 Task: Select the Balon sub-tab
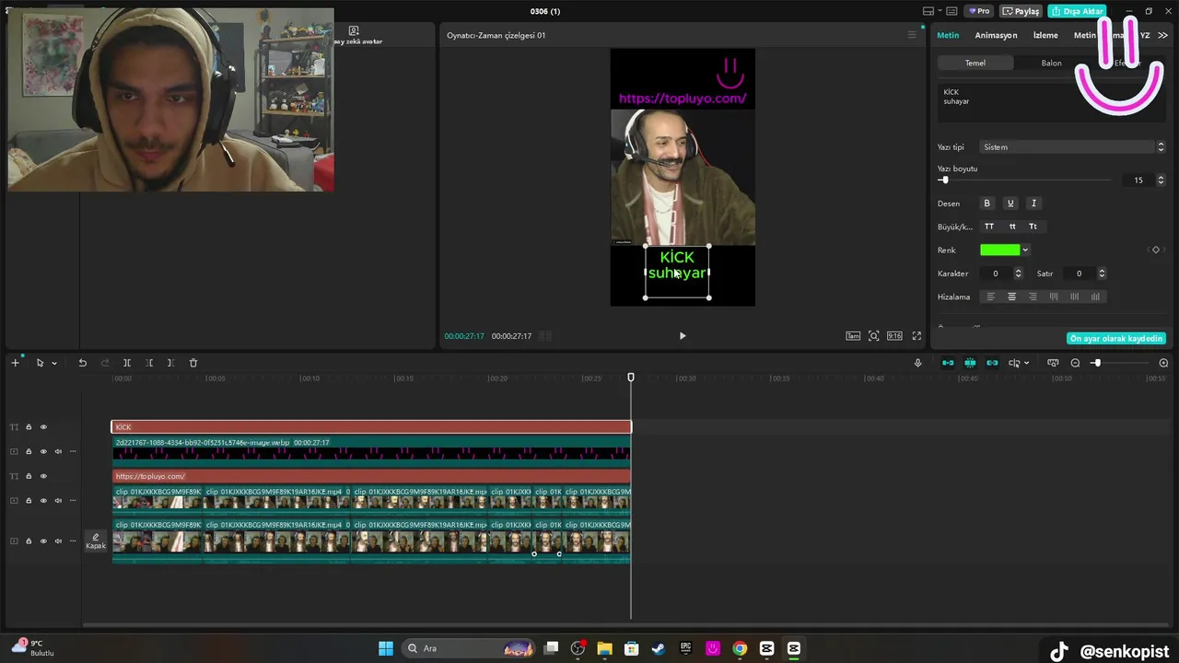1051,63
